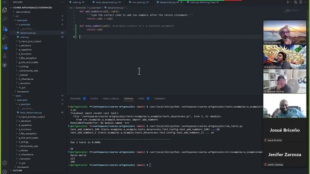Image resolution: width=310 pixels, height=174 pixels.
Task: Collapse the examples folder under src
Action: click(22, 20)
